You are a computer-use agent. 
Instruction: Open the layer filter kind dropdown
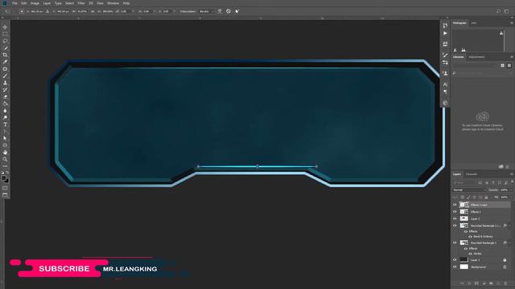pos(464,182)
